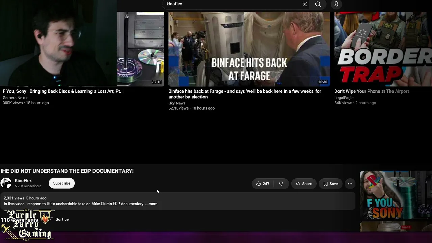432x243 pixels.
Task: Visit the LegalEagle channel
Action: pyautogui.click(x=344, y=98)
